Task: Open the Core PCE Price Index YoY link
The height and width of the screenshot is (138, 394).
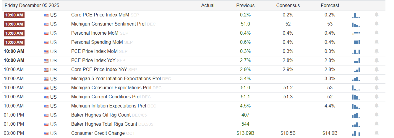Action: [x=99, y=70]
